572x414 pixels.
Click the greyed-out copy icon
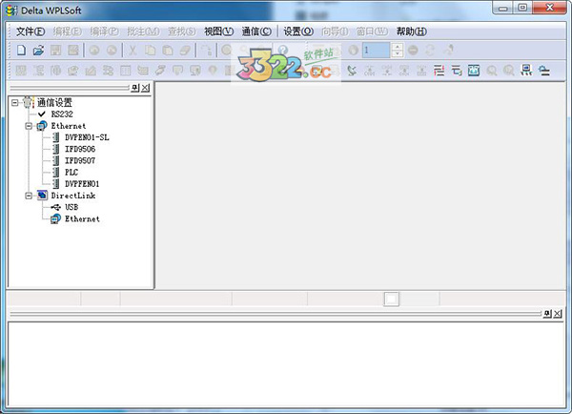point(150,50)
